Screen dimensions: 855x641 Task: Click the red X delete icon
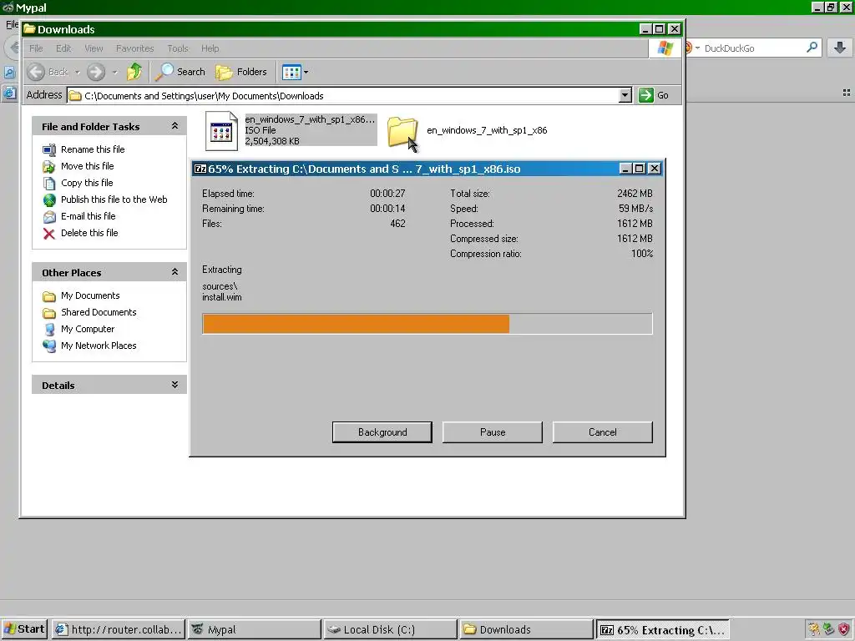[x=49, y=234]
